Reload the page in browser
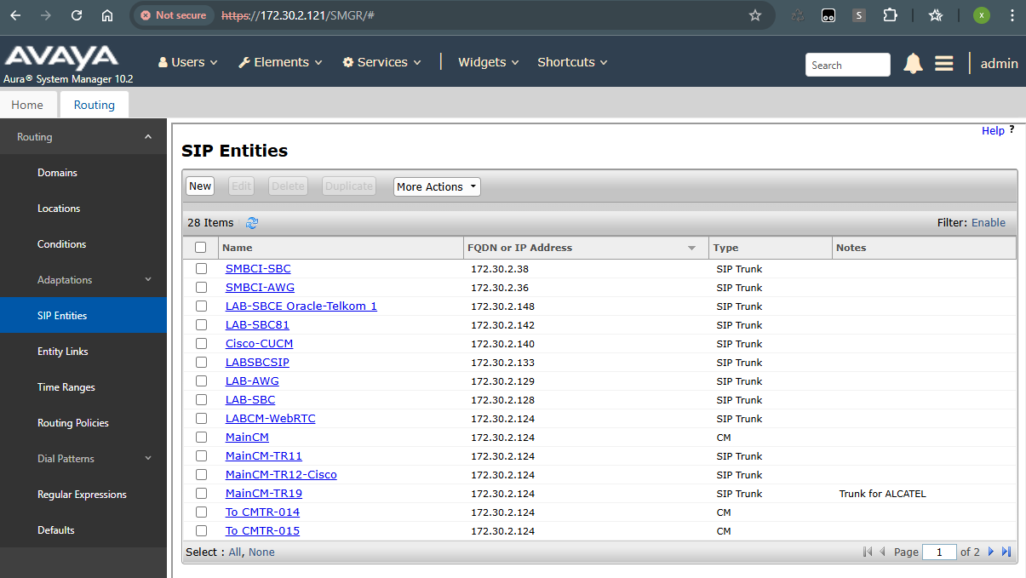This screenshot has width=1026, height=578. point(77,15)
